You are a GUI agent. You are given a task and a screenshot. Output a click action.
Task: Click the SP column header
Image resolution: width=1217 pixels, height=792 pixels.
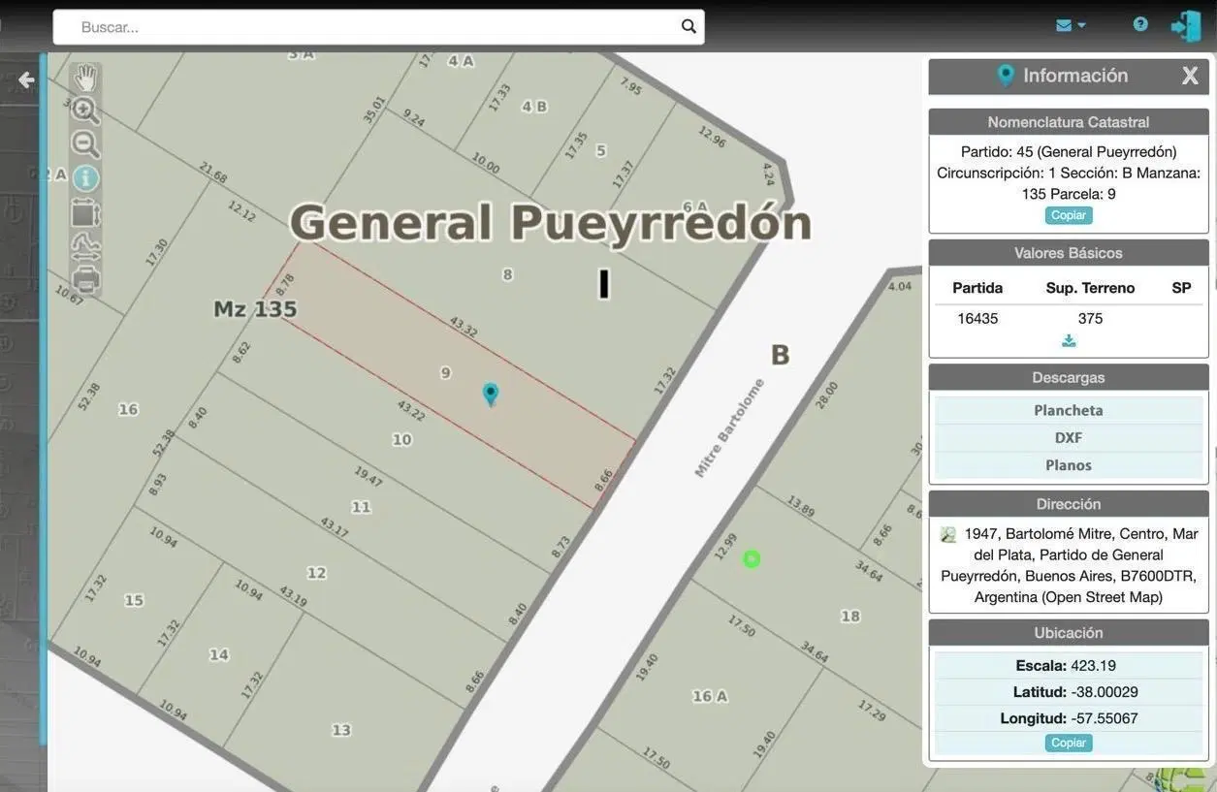click(x=1181, y=288)
